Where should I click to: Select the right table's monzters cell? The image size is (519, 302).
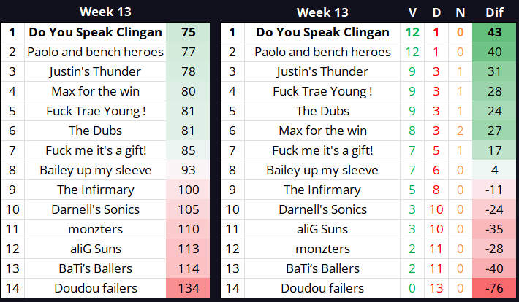click(x=322, y=249)
